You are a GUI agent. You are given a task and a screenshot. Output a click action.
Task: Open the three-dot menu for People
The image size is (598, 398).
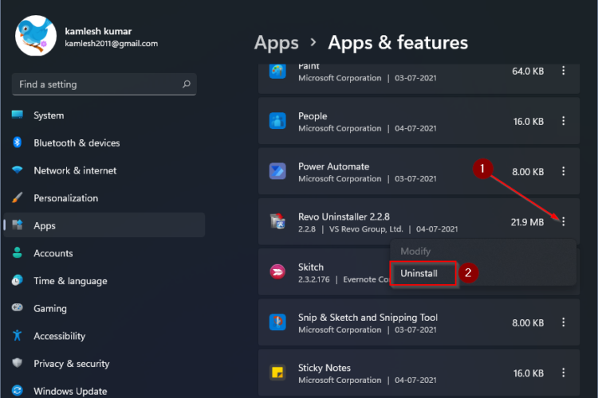pos(564,121)
